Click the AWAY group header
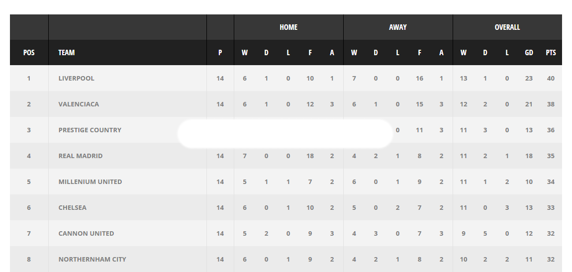 [398, 27]
